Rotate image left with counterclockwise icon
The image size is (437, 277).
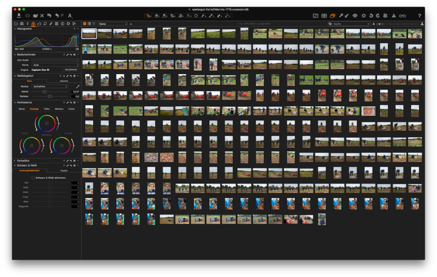click(x=371, y=16)
